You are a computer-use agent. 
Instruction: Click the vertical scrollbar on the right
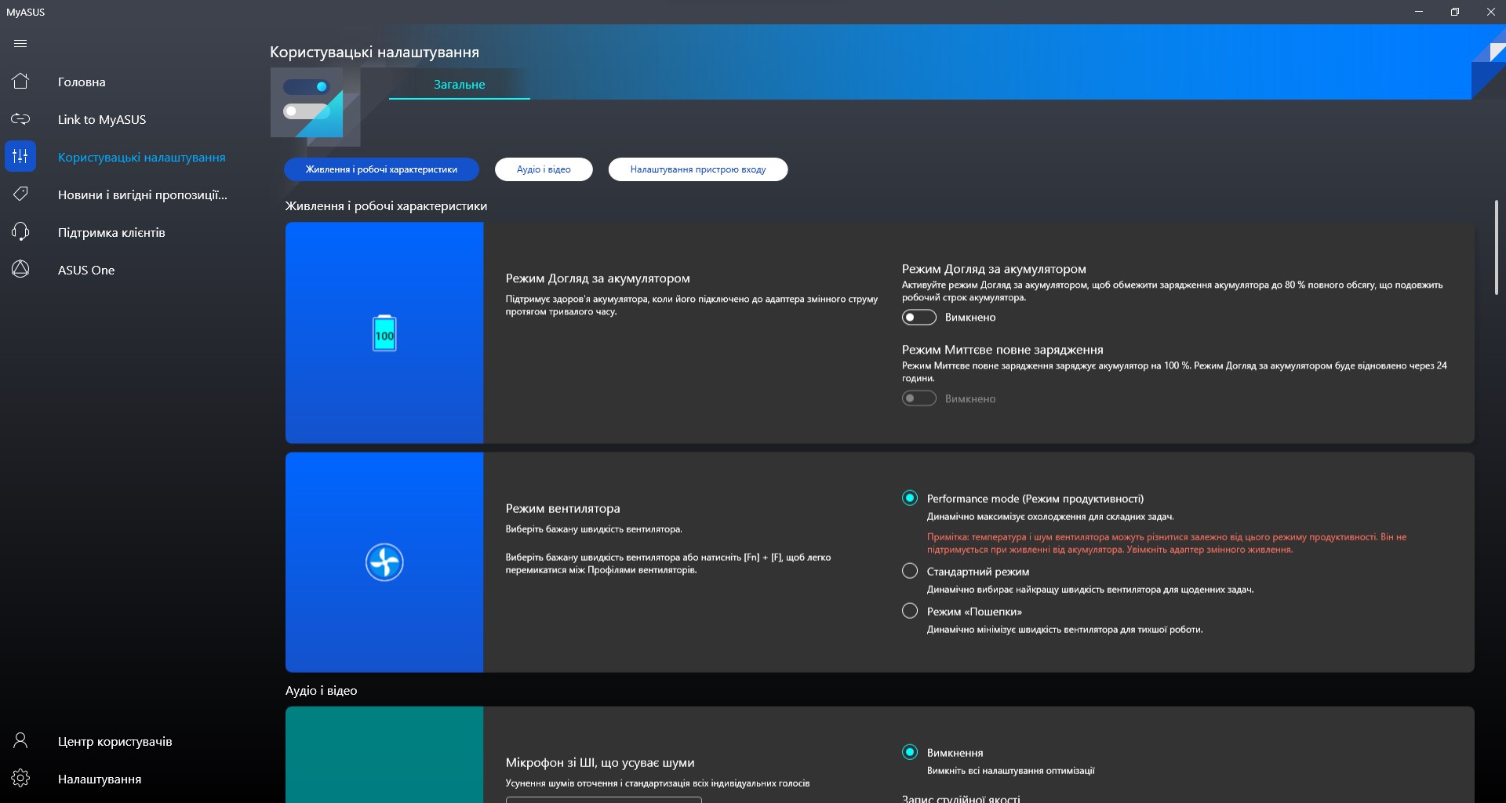click(1496, 248)
